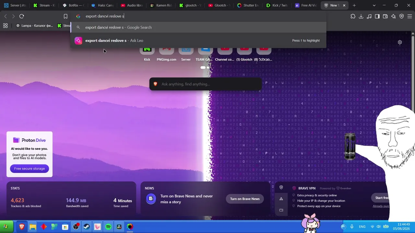Open a new tab with plus button
The image size is (415, 233).
coord(354,6)
